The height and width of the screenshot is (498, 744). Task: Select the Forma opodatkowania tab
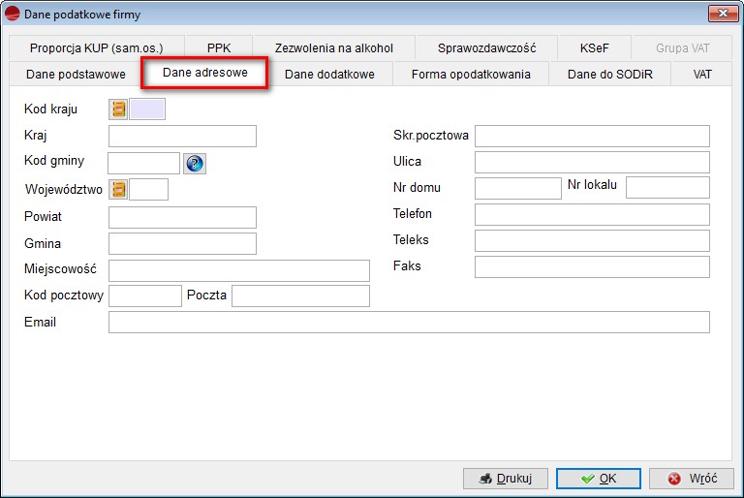click(471, 75)
